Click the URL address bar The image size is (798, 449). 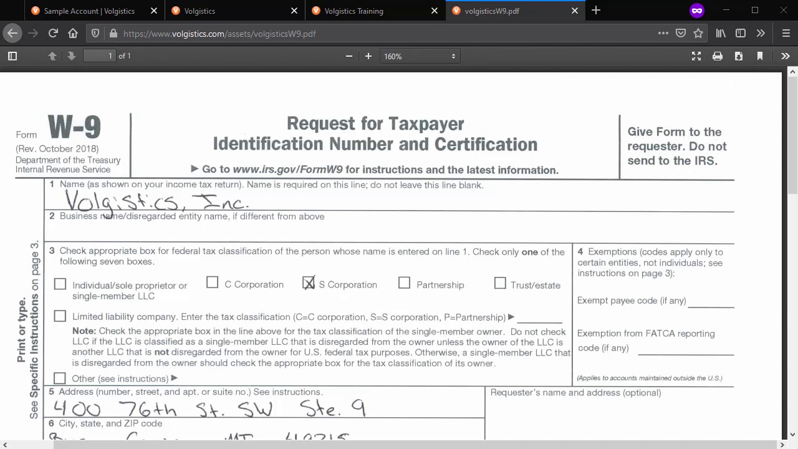point(387,34)
